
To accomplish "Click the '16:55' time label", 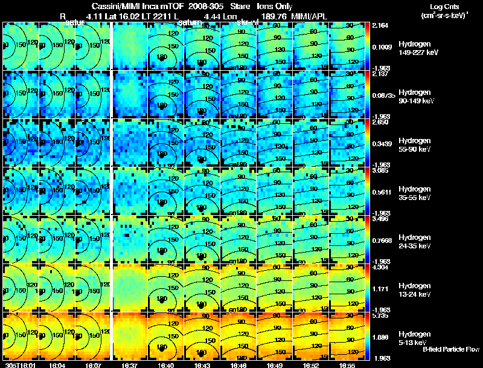I will pos(347,365).
